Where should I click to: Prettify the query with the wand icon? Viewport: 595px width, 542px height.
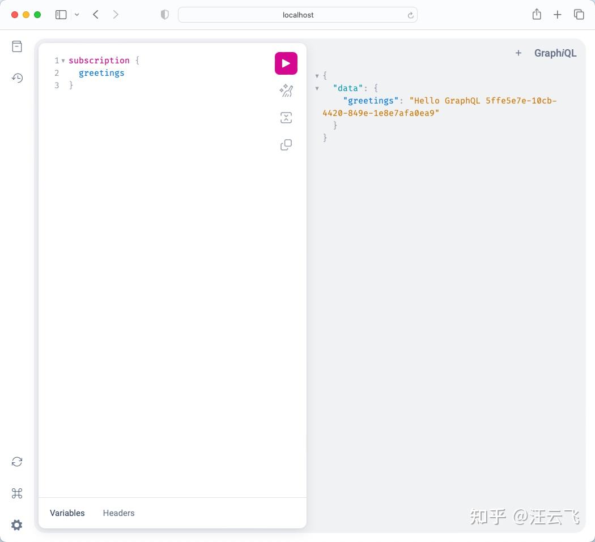[x=286, y=90]
